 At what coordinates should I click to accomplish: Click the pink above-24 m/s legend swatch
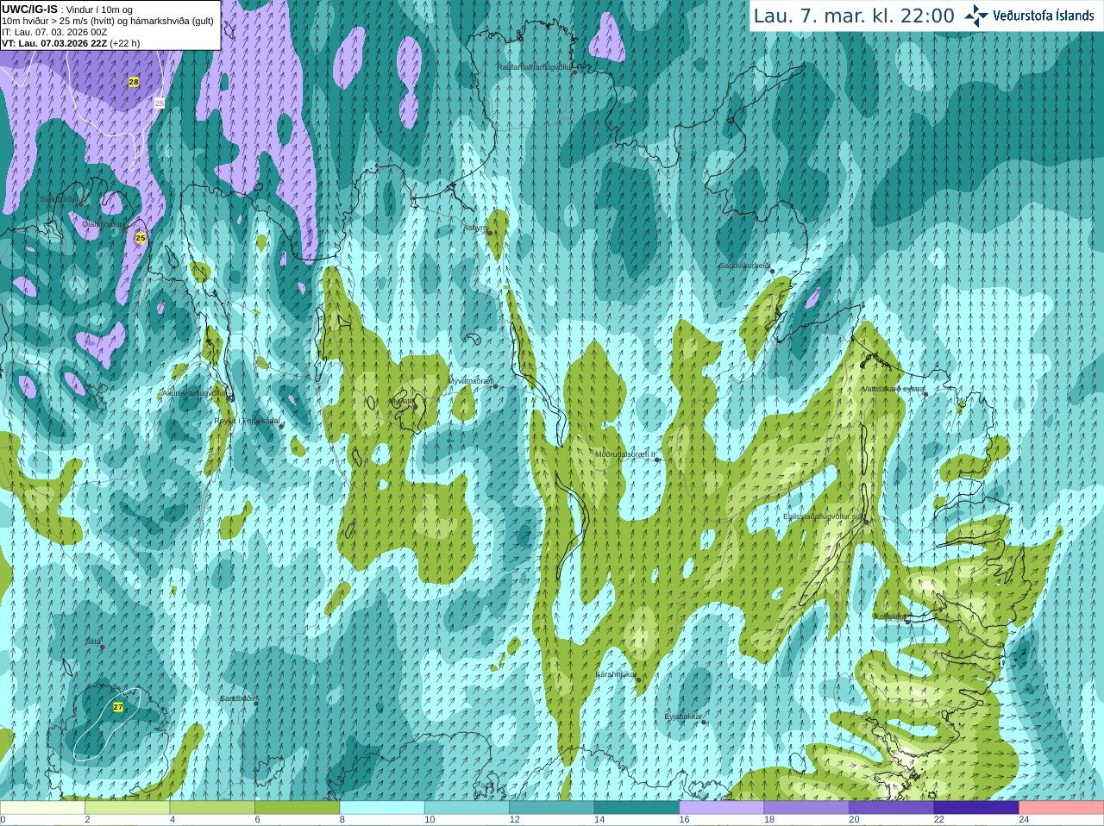pos(1062,808)
